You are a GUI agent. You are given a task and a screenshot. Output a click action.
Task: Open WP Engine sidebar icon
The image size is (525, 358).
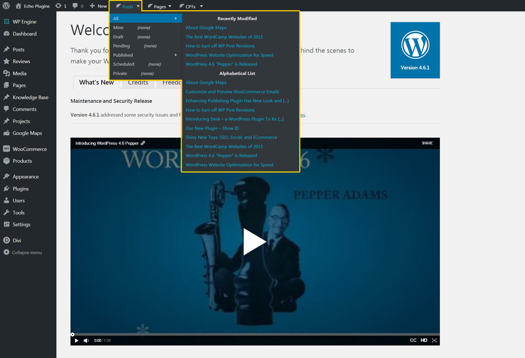6,22
